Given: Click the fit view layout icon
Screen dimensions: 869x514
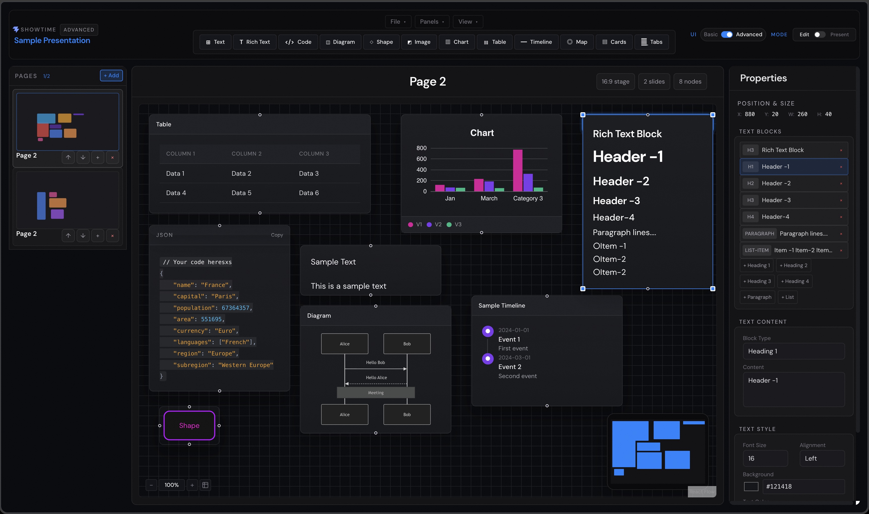Looking at the screenshot, I should pos(205,485).
